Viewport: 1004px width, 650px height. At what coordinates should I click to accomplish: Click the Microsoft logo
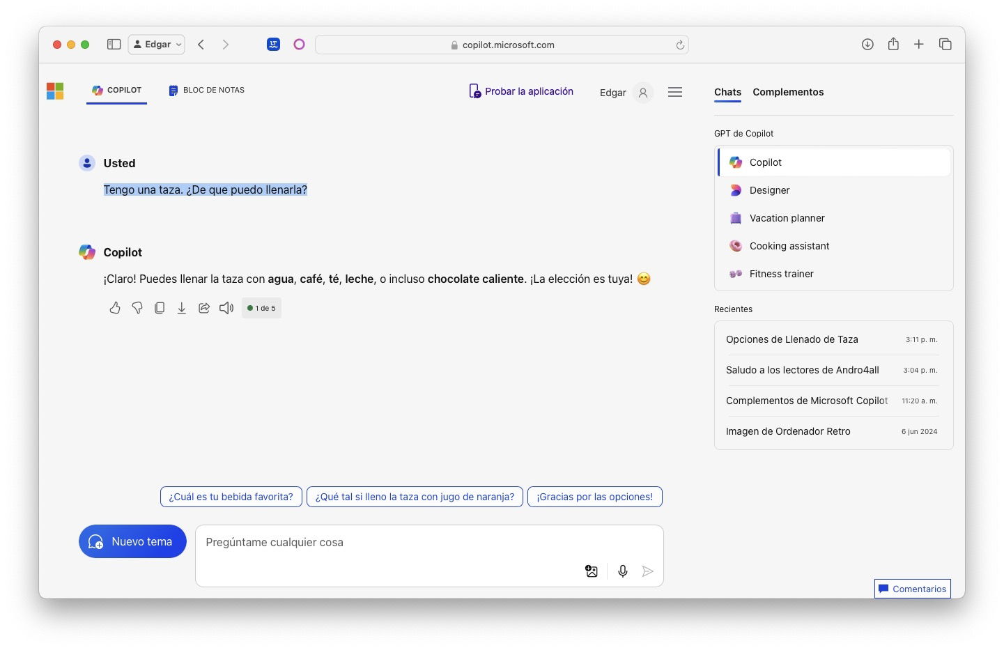pos(55,91)
